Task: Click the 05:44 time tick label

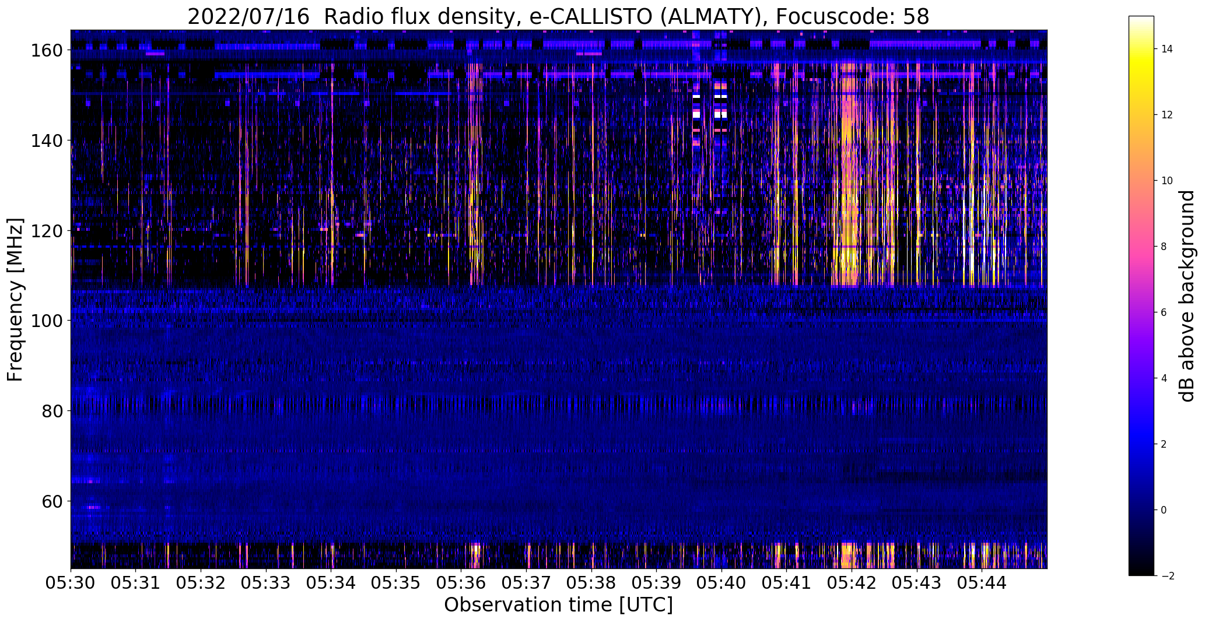Action: click(982, 583)
